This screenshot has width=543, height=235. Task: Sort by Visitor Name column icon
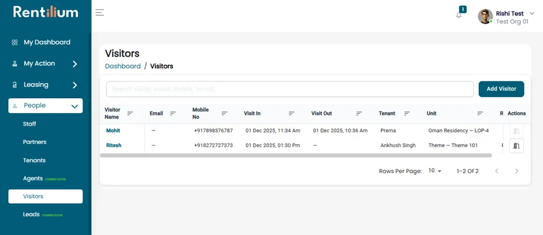tap(130, 113)
